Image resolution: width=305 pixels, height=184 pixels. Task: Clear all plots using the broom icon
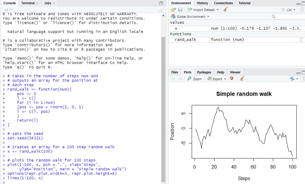(242, 79)
